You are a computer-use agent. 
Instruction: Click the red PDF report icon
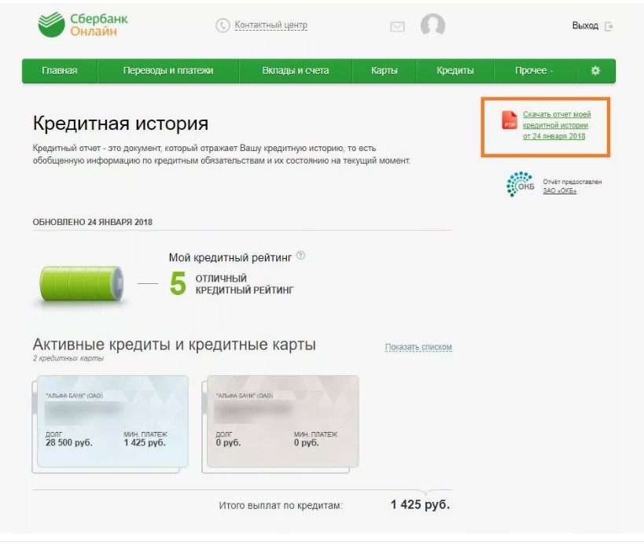coord(510,120)
